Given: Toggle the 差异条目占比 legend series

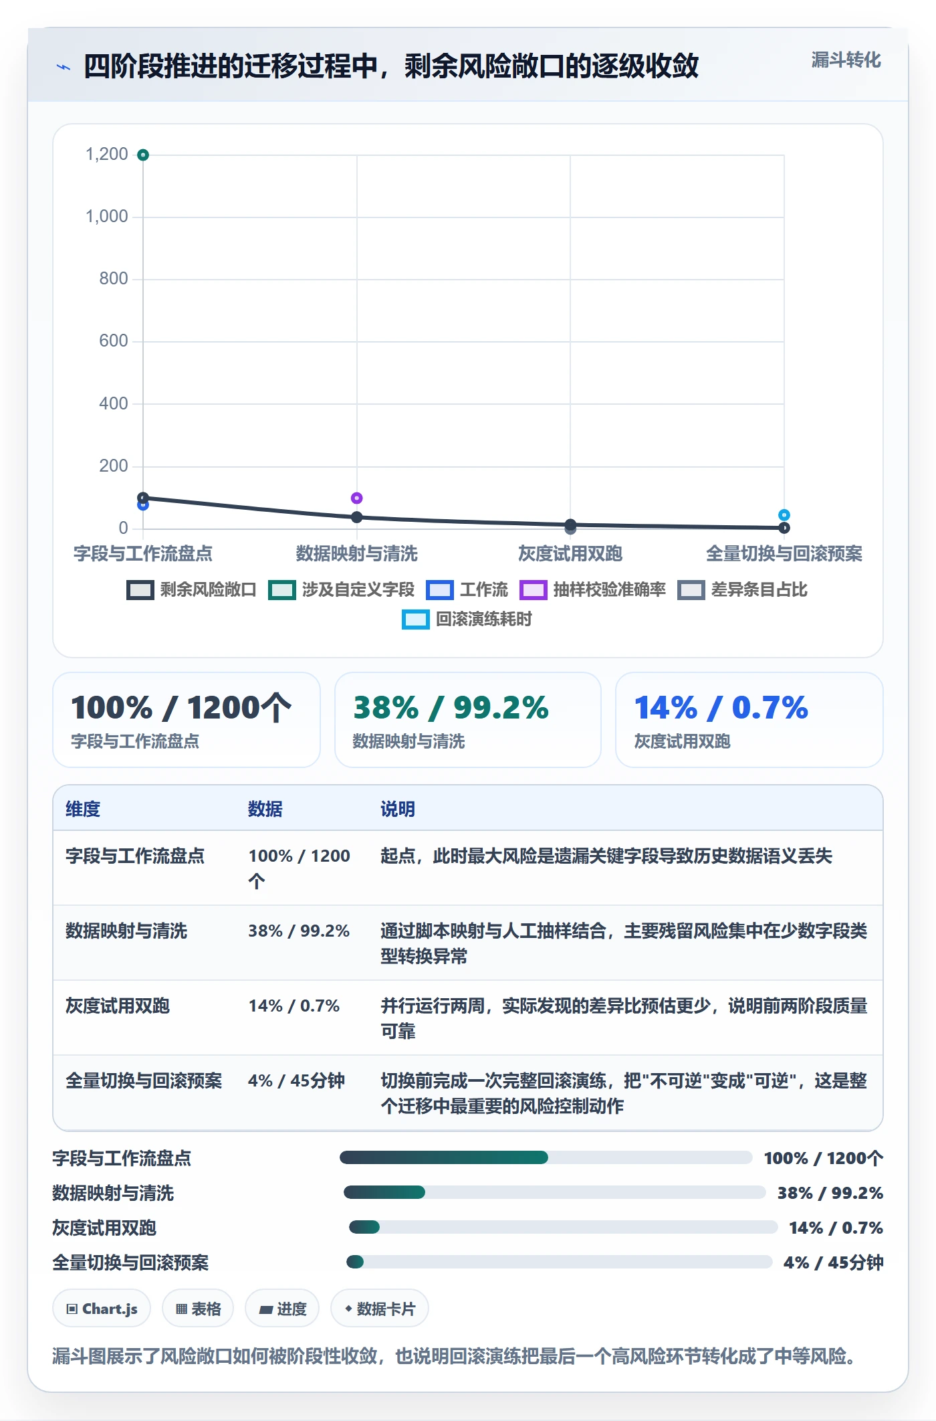Looking at the screenshot, I should [x=742, y=590].
